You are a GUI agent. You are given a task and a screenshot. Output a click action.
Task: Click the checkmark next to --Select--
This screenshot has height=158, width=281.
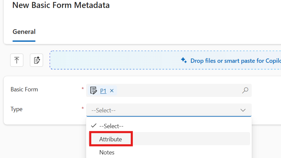[94, 126]
